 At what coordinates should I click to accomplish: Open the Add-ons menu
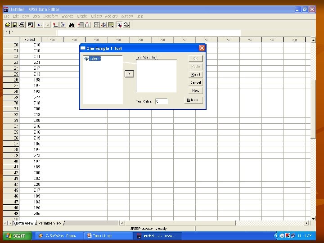112,16
